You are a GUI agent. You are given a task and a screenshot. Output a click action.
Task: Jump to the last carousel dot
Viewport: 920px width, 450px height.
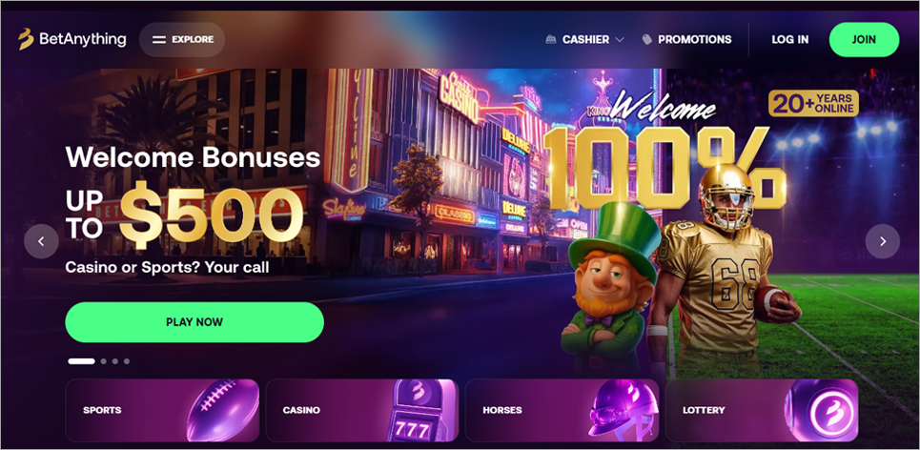pyautogui.click(x=127, y=361)
